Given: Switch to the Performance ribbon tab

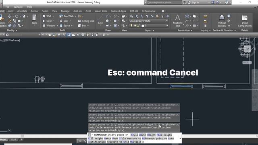Looking at the screenshot, I should tap(149, 11).
